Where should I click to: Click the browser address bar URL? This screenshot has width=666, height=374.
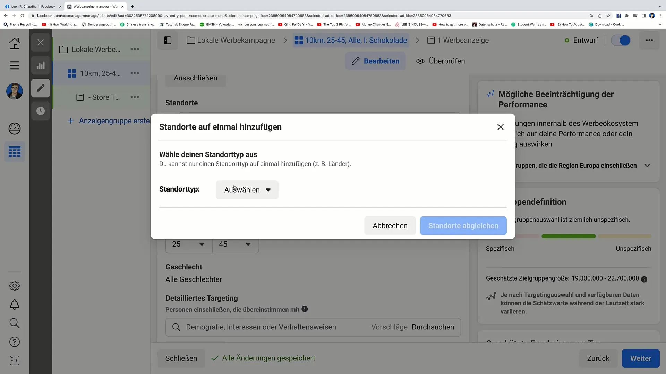[244, 16]
